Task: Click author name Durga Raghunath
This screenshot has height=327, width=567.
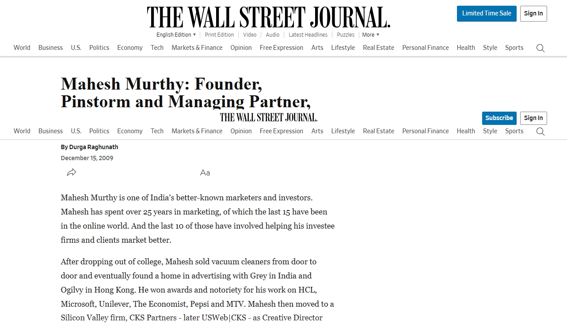Action: click(94, 147)
